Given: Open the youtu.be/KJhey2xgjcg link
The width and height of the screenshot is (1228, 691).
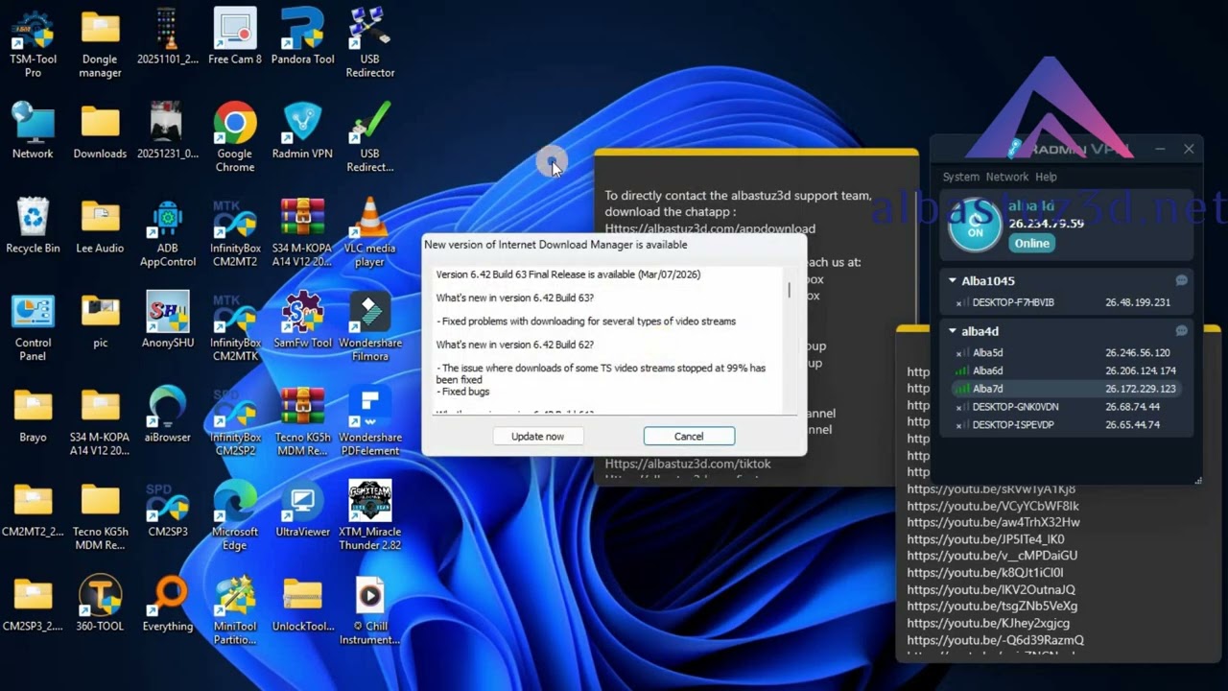Looking at the screenshot, I should (988, 623).
